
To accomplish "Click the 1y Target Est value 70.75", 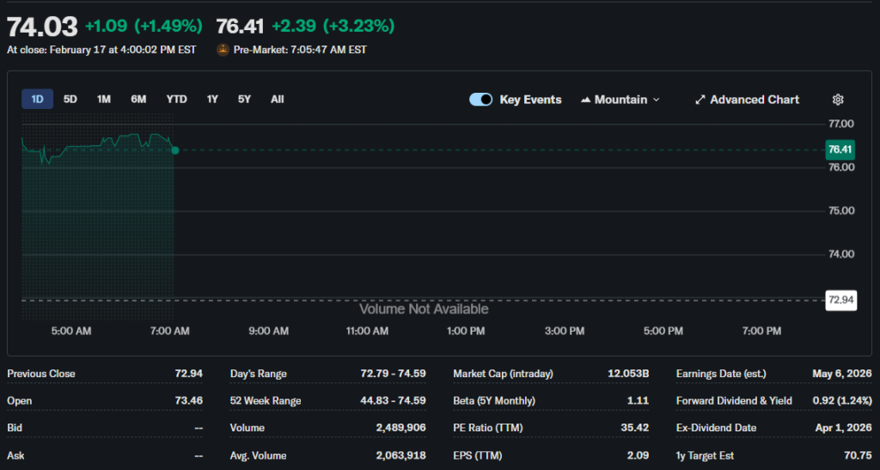I will pos(857,455).
